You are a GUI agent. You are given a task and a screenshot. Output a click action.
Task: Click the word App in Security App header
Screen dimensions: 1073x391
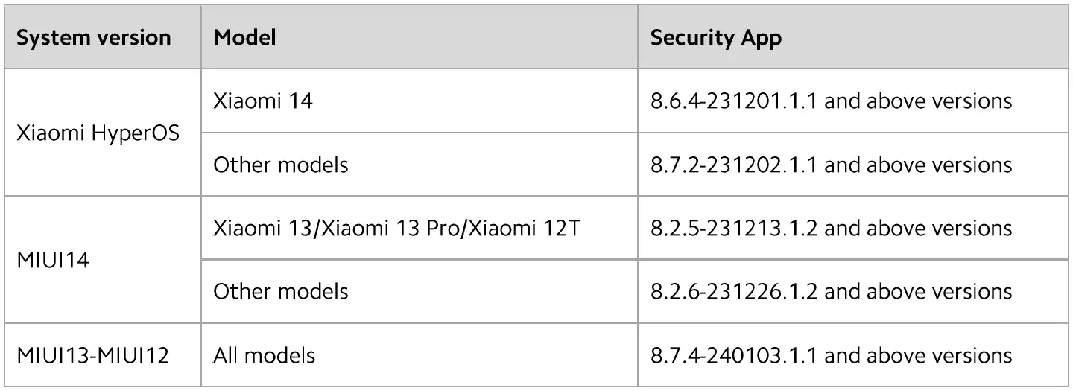pos(759,38)
